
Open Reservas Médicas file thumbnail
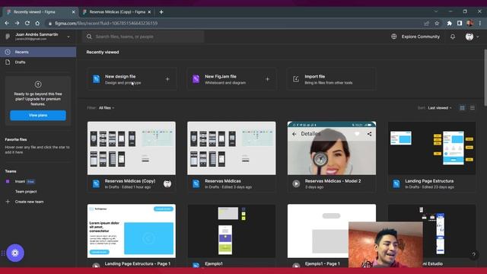(x=231, y=148)
